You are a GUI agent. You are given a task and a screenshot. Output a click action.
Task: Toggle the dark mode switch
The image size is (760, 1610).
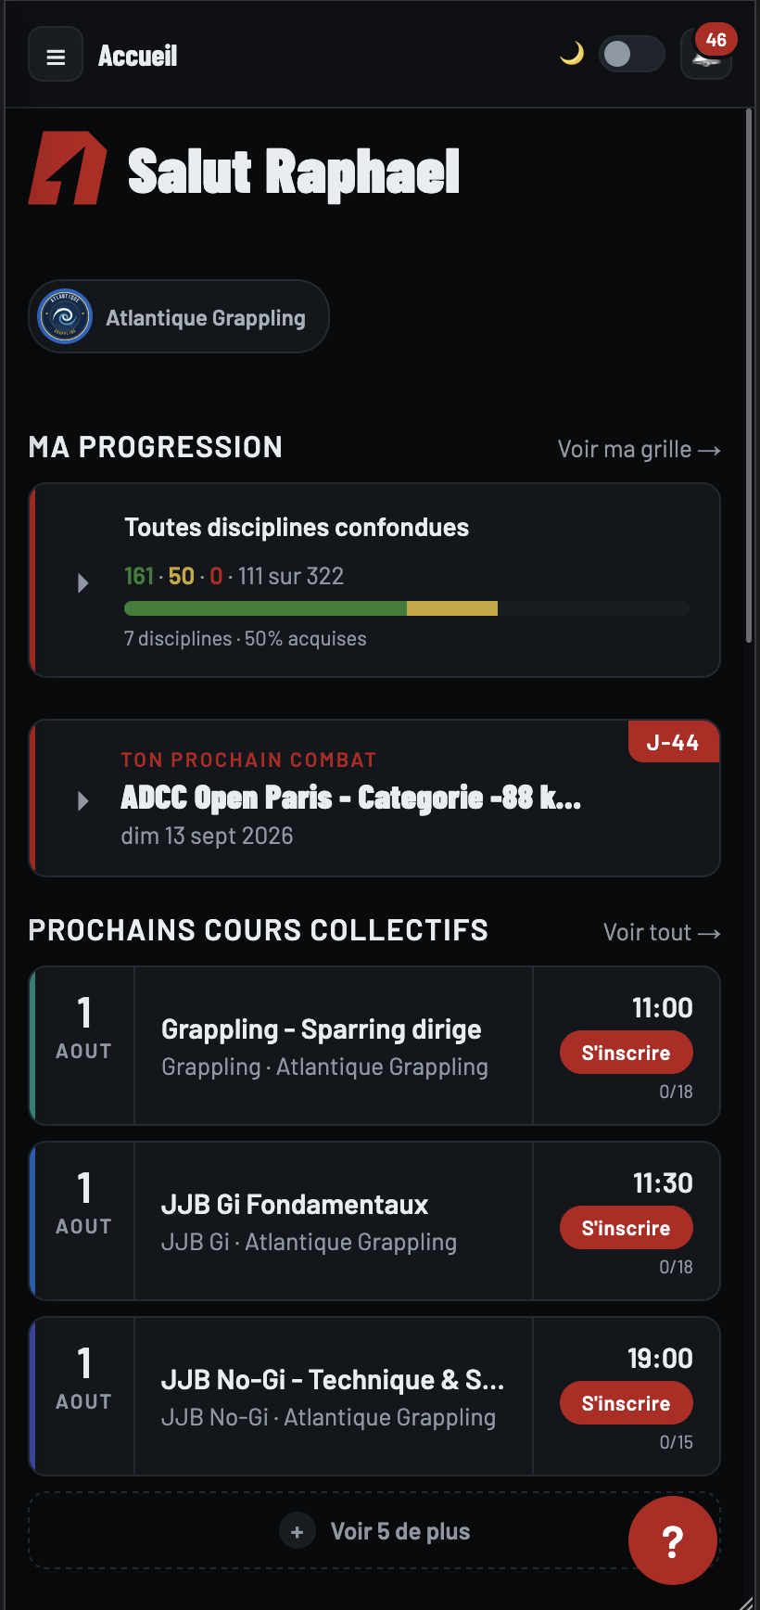(x=631, y=54)
